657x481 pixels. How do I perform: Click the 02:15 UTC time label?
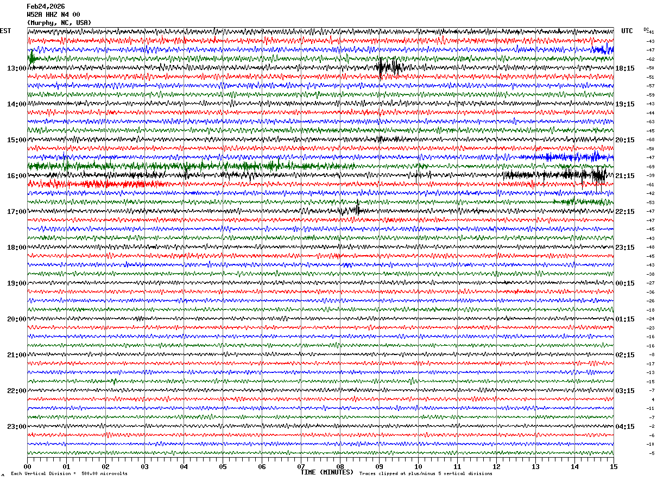[625, 355]
